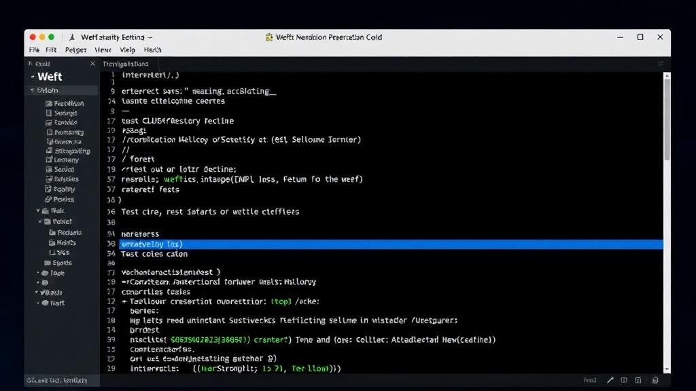
Task: Click the left status bar text
Action: pos(57,380)
